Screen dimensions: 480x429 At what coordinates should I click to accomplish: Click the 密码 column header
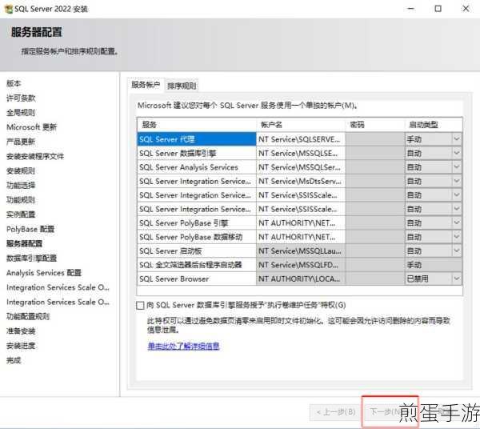click(374, 125)
